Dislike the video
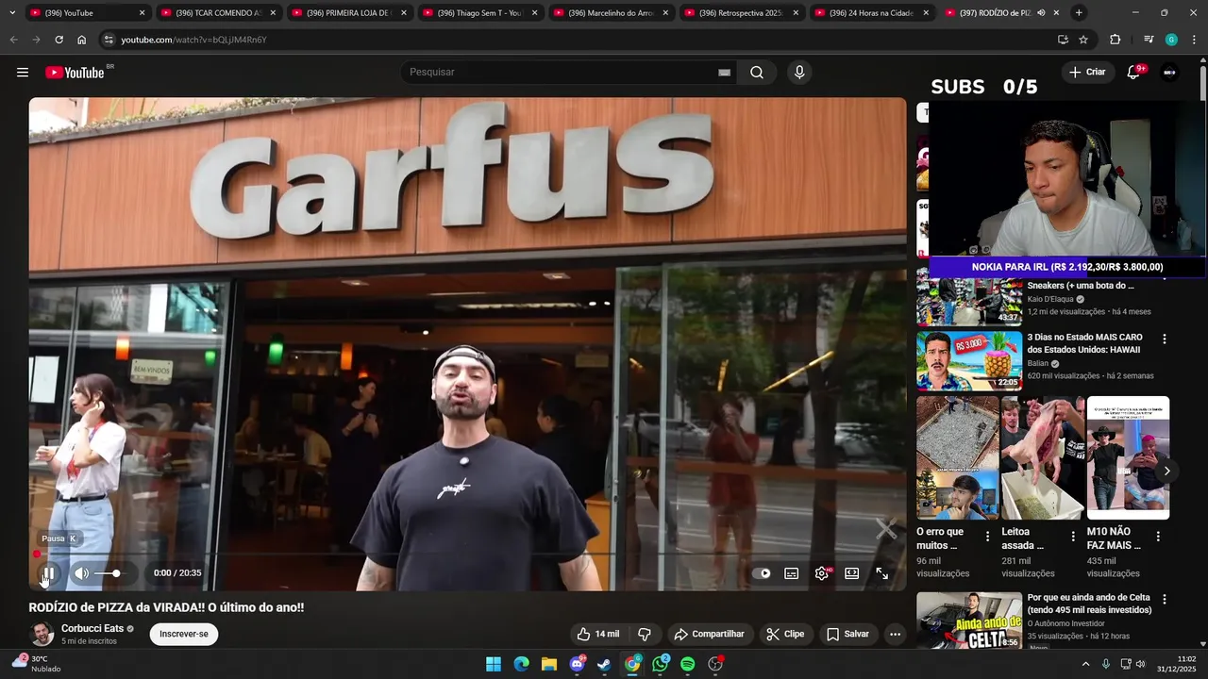The width and height of the screenshot is (1208, 679). (645, 634)
